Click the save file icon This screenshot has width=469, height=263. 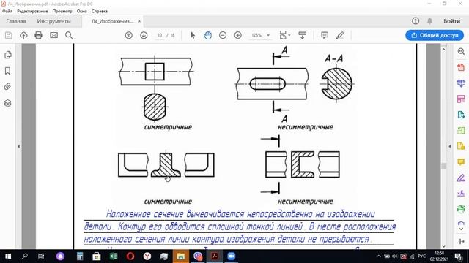pyautogui.click(x=8, y=35)
